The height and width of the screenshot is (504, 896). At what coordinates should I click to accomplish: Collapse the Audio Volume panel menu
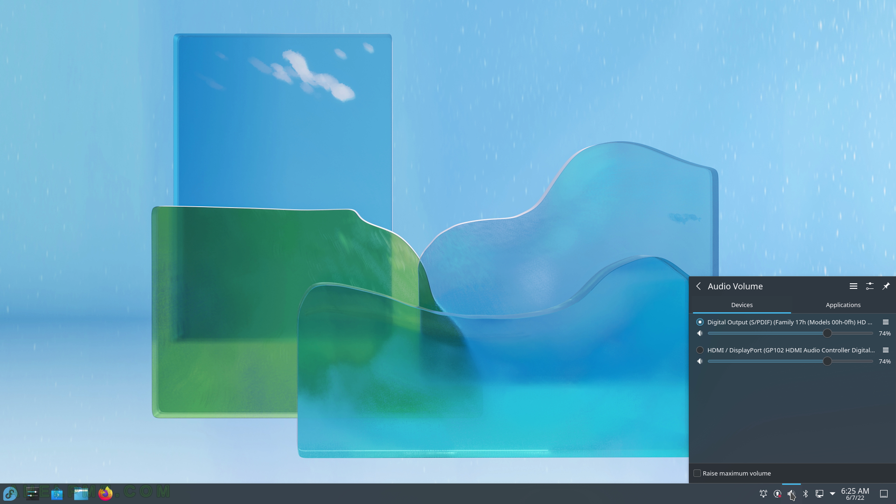coord(699,286)
